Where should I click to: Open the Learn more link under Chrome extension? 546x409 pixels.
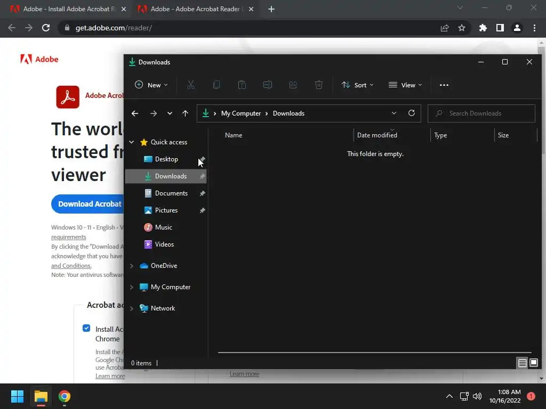(110, 376)
